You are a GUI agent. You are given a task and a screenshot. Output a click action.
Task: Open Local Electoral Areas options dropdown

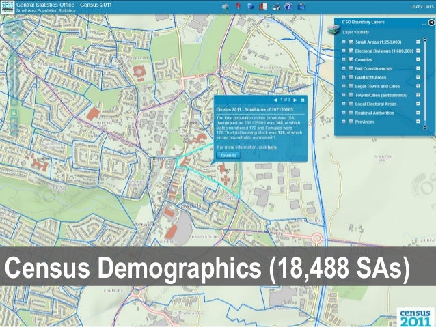tap(418, 104)
